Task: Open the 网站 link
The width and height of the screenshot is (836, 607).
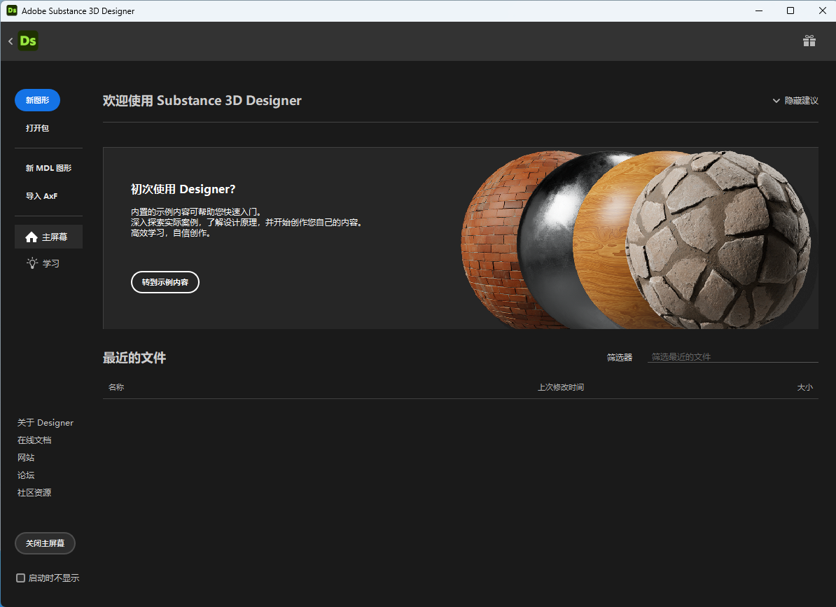Action: [26, 457]
